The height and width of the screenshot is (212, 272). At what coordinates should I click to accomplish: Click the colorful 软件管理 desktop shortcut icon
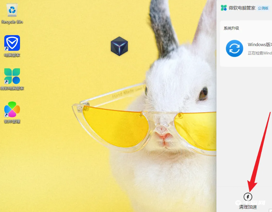coord(12,110)
